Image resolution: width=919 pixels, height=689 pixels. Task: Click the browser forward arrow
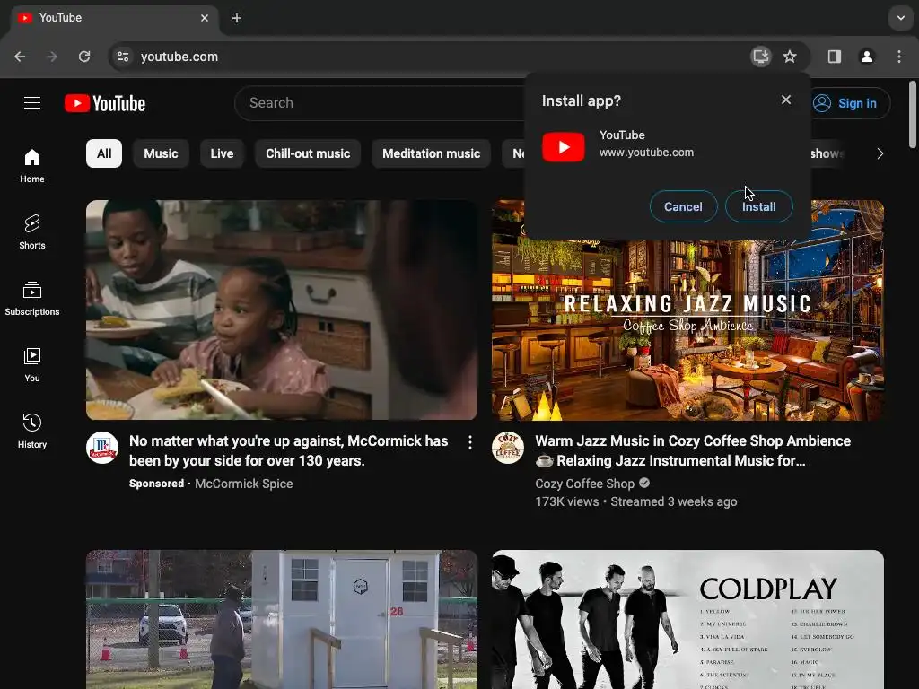click(52, 57)
